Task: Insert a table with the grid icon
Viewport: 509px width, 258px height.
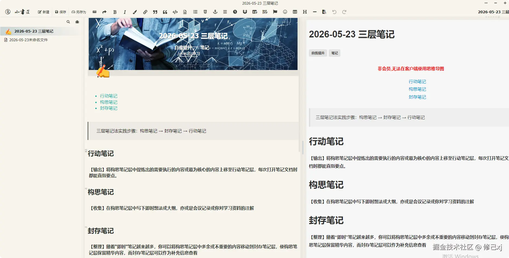Action: (x=295, y=12)
